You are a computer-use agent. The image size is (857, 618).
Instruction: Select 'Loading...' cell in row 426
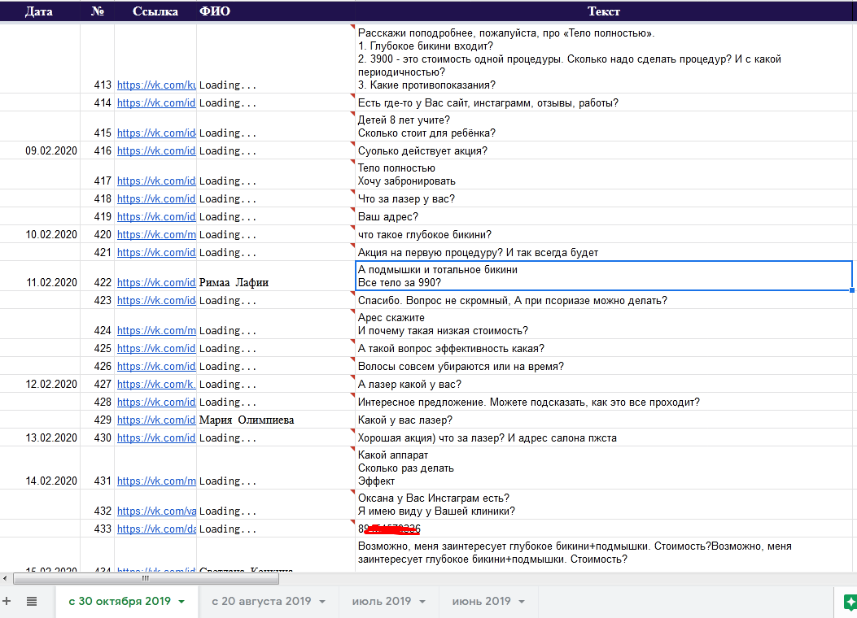pos(275,366)
